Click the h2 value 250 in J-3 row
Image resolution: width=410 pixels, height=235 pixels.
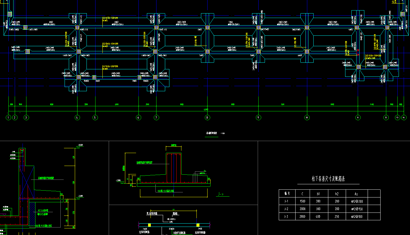point(337,217)
